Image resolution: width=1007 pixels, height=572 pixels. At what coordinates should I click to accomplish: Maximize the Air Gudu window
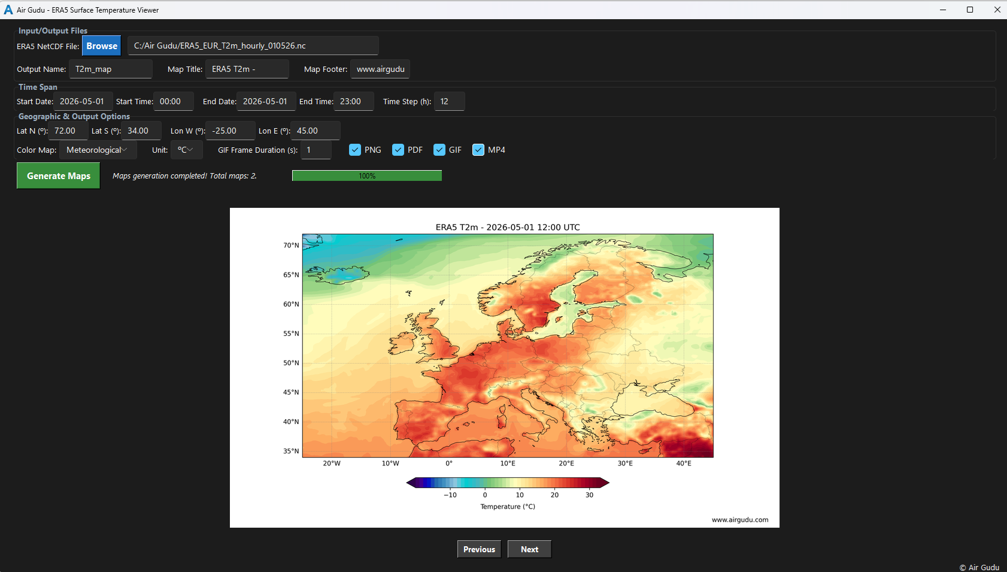(x=970, y=10)
